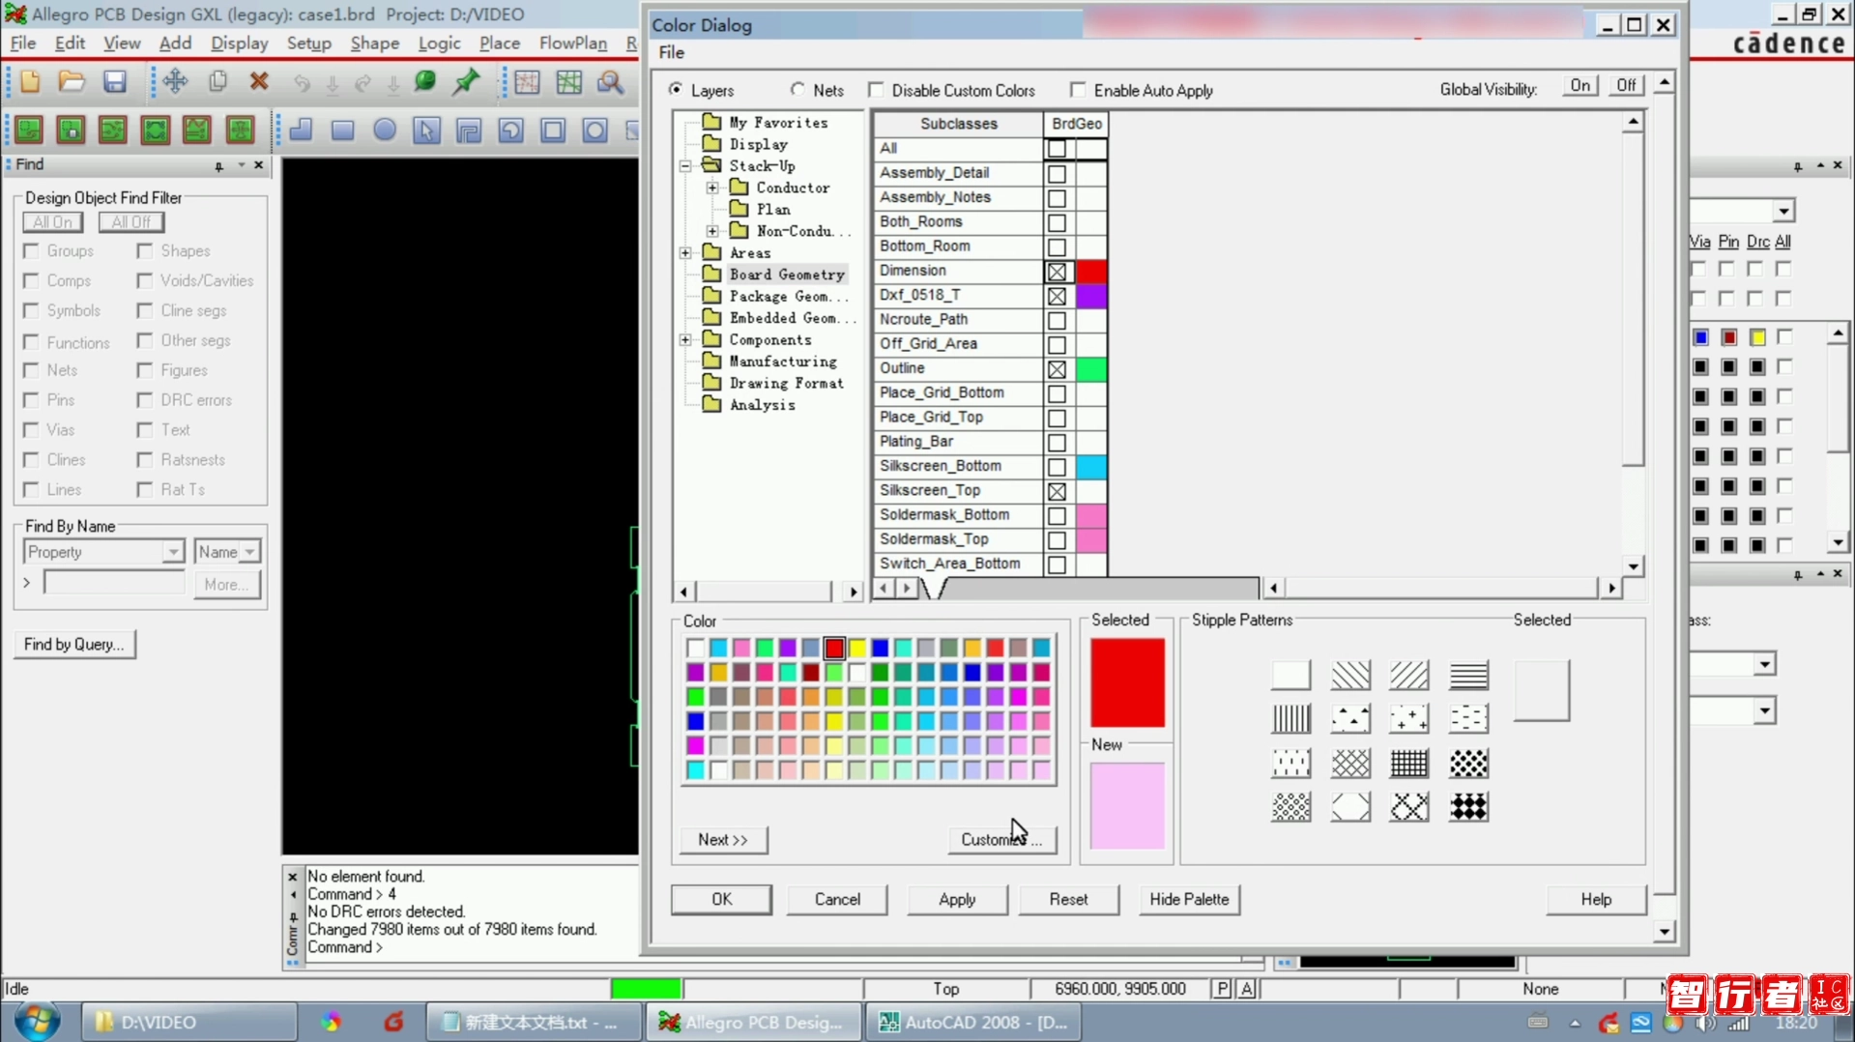
Task: Check the Enable Auto Apply option
Action: 1078,90
